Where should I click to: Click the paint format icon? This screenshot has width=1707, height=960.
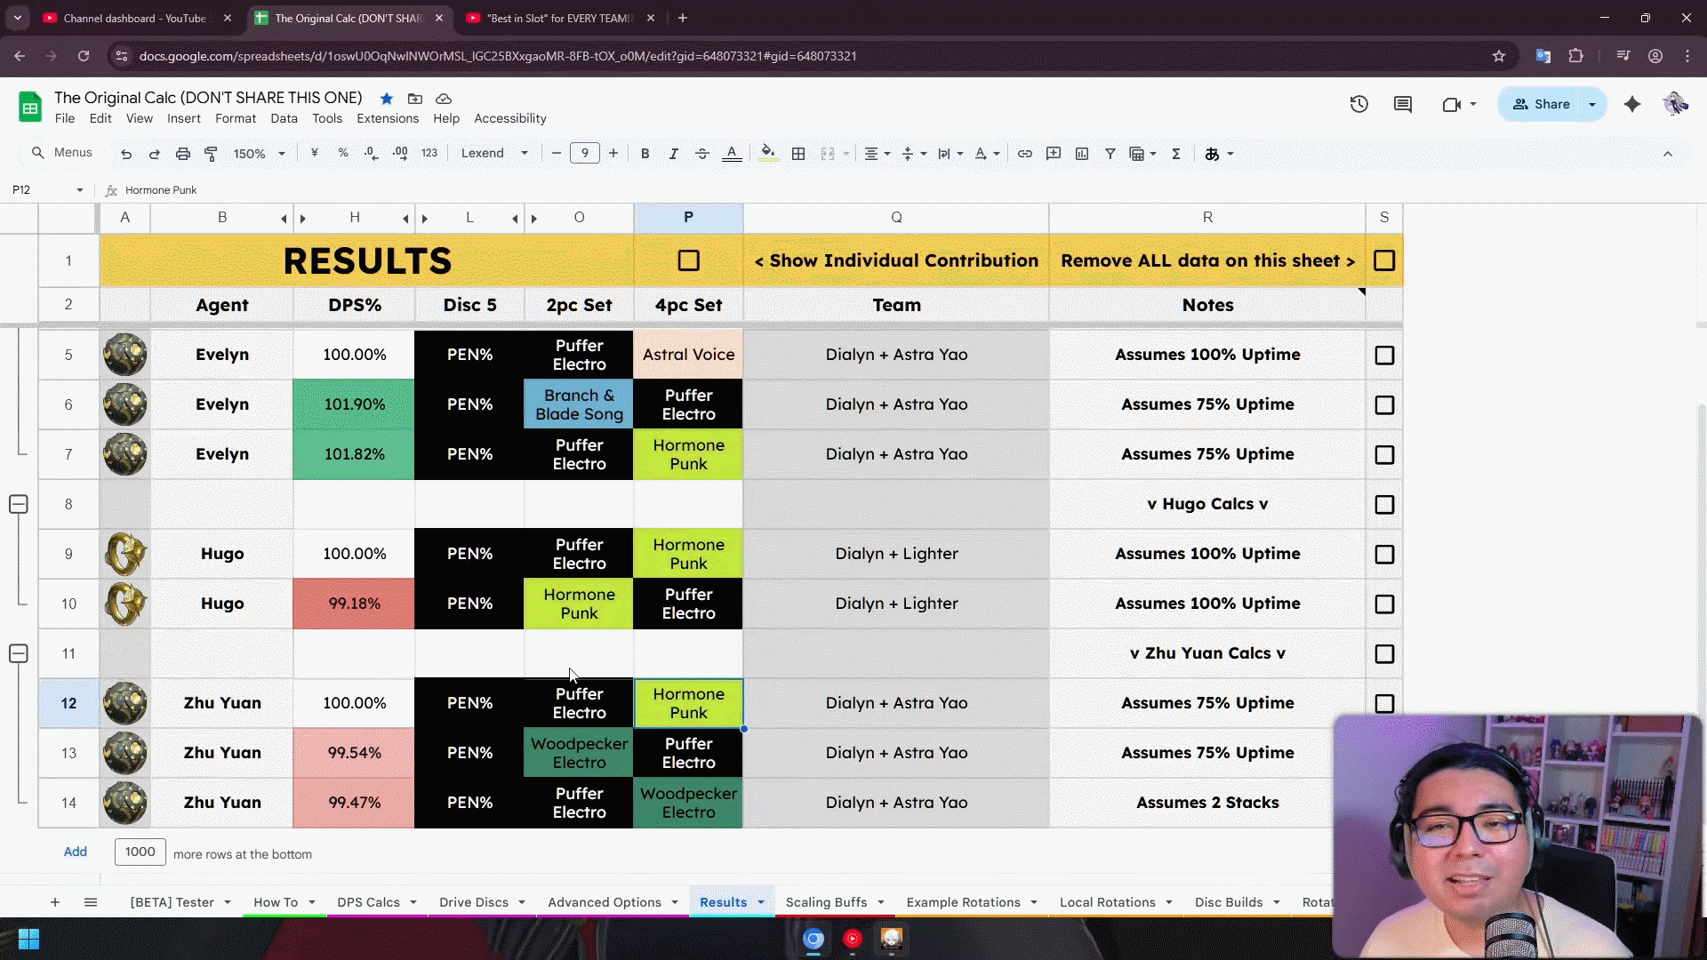coord(211,154)
